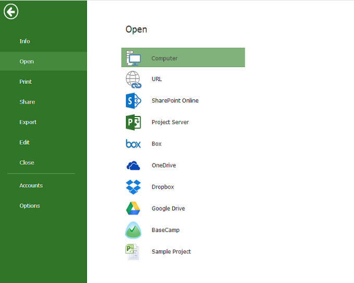Open the Options page

(43, 206)
